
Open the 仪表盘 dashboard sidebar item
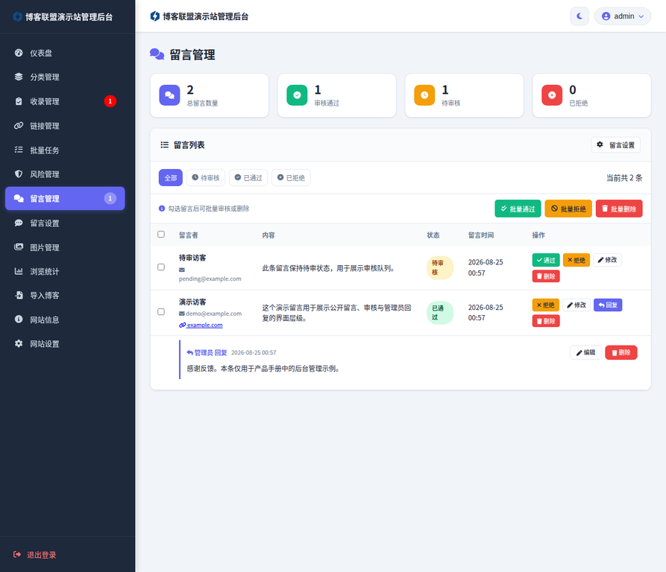65,53
